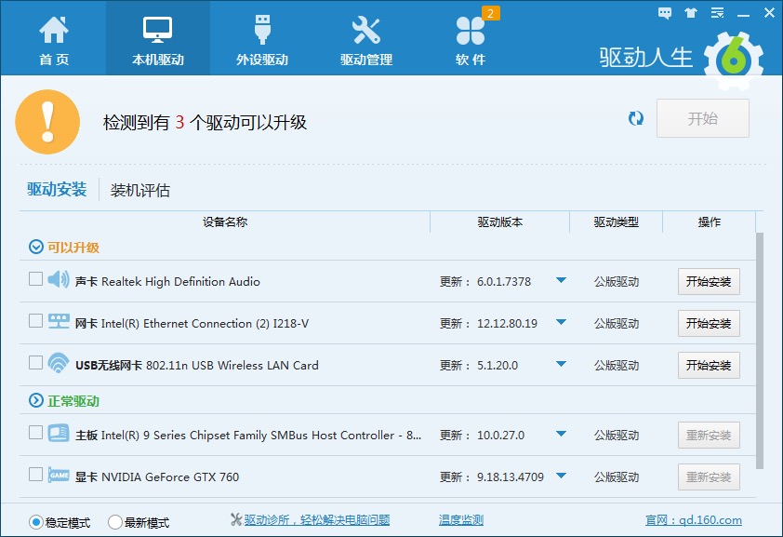This screenshot has height=537, width=783.
Task: Open the 温度监测 link
Action: [x=461, y=520]
